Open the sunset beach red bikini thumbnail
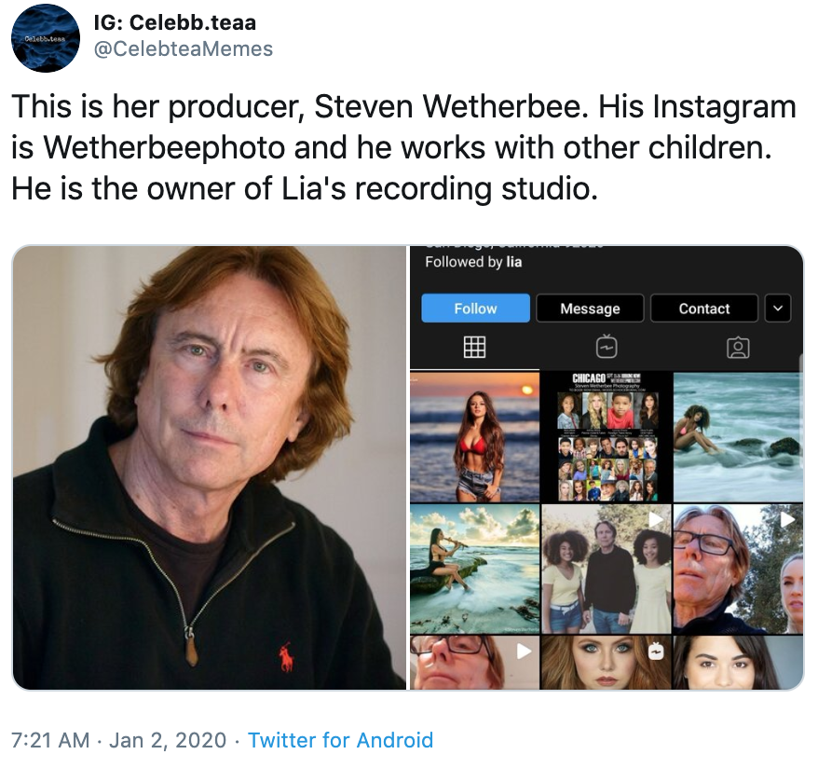 [x=475, y=436]
